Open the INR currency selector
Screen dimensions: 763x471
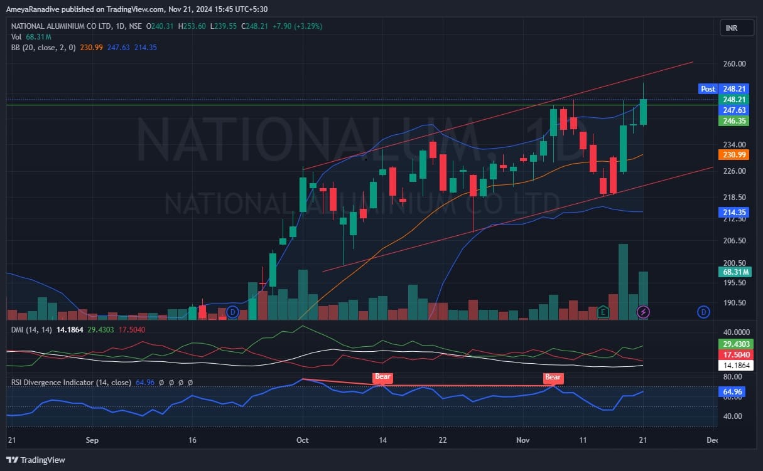(731, 28)
